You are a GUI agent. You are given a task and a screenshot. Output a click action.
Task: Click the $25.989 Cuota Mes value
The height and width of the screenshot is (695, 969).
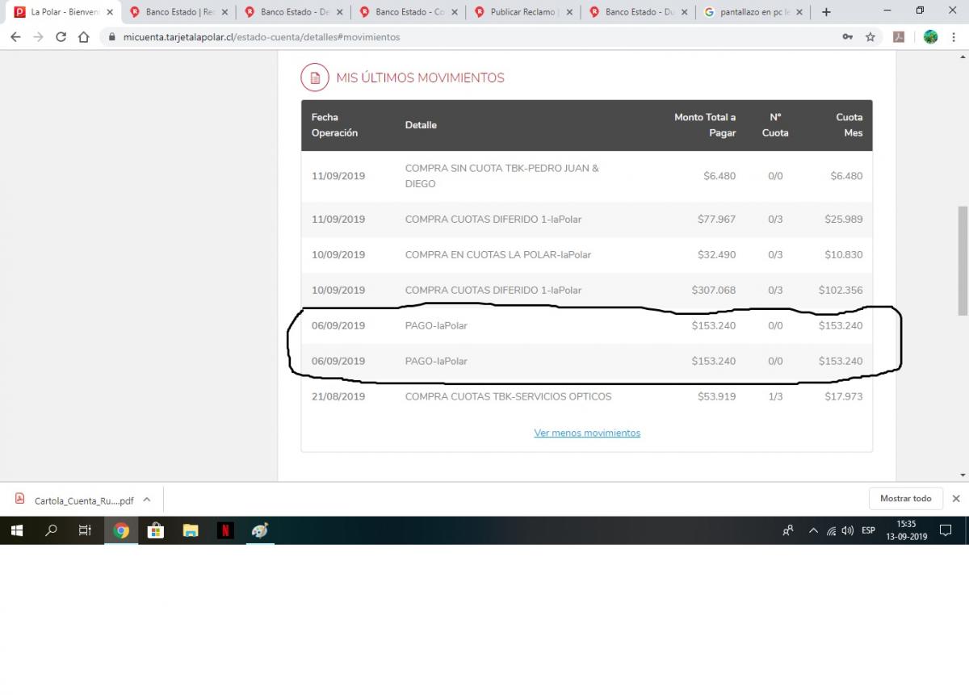tap(843, 219)
